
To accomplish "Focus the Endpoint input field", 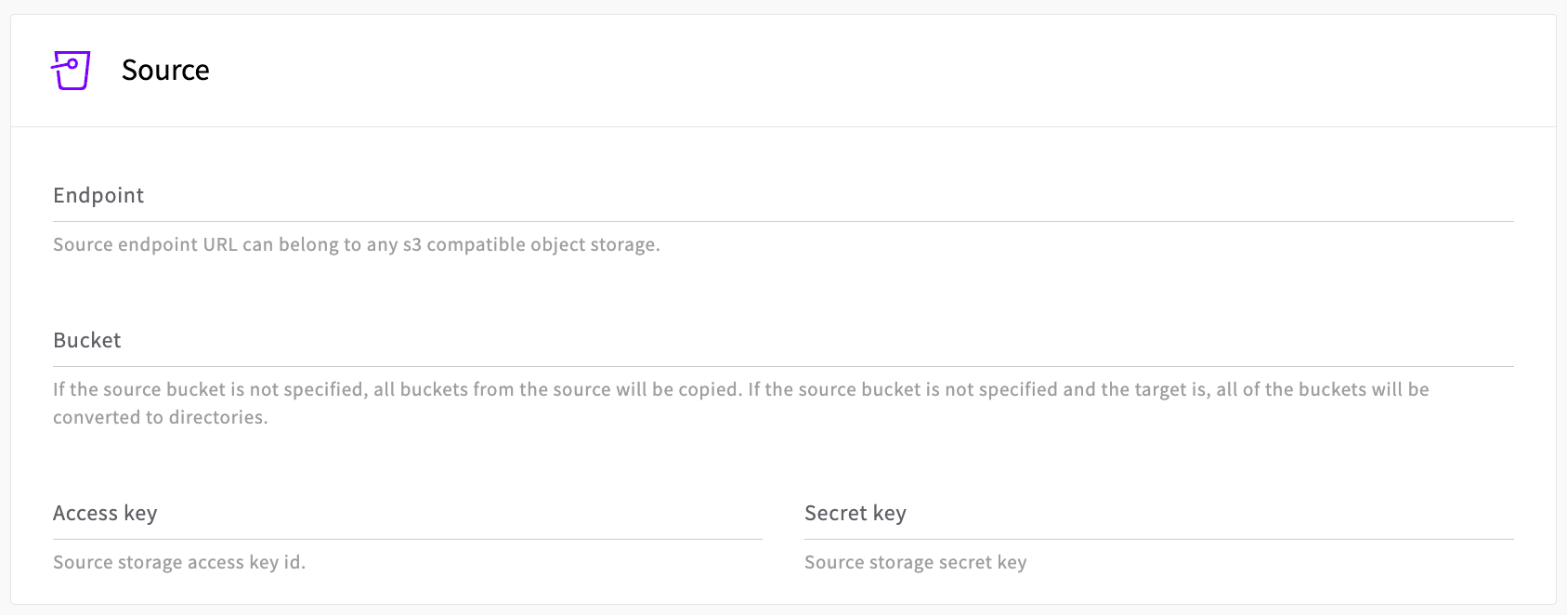I will (782, 197).
